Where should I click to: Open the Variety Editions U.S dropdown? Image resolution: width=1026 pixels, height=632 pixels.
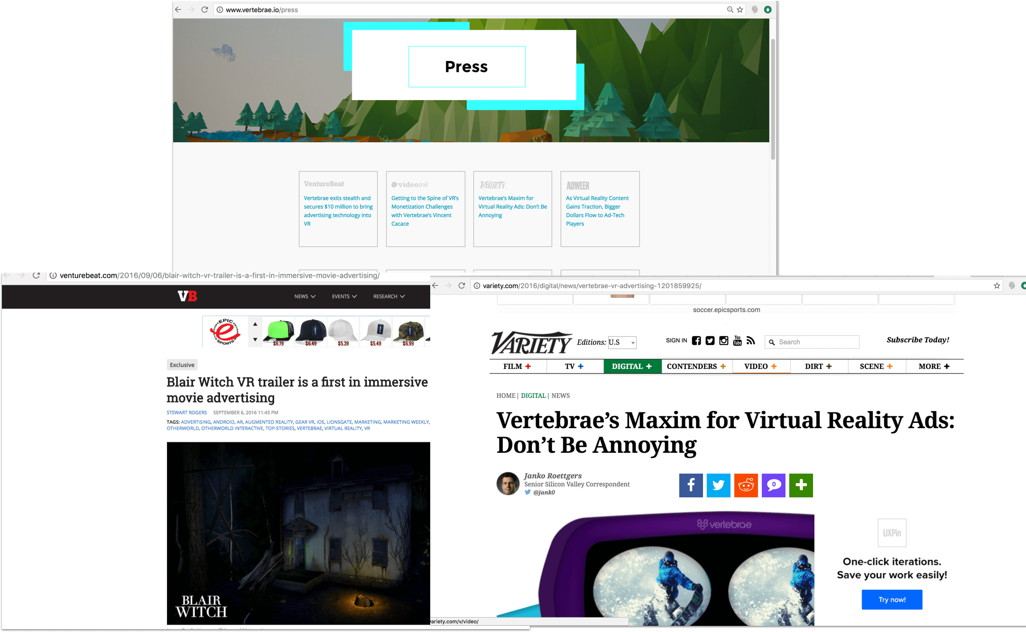[x=622, y=342]
